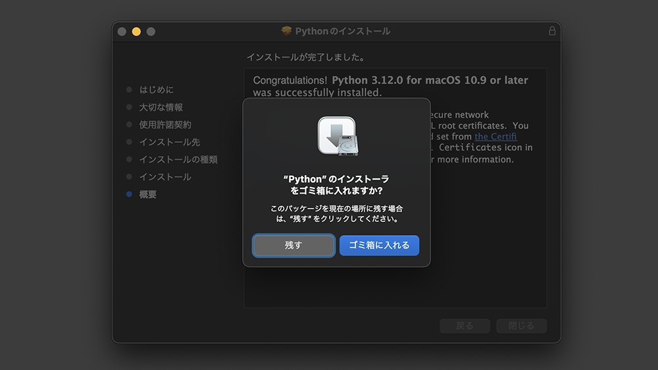The height and width of the screenshot is (370, 658).
Task: Click the lock icon in title bar
Action: click(552, 31)
